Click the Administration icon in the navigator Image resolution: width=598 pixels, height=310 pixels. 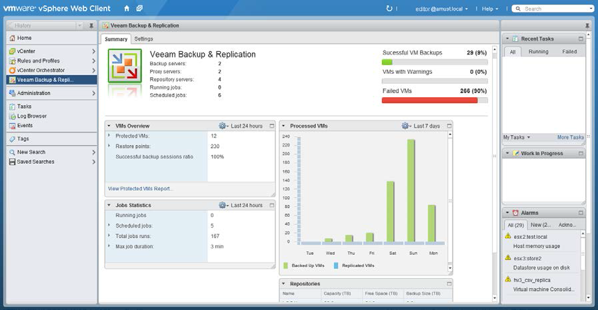point(12,93)
